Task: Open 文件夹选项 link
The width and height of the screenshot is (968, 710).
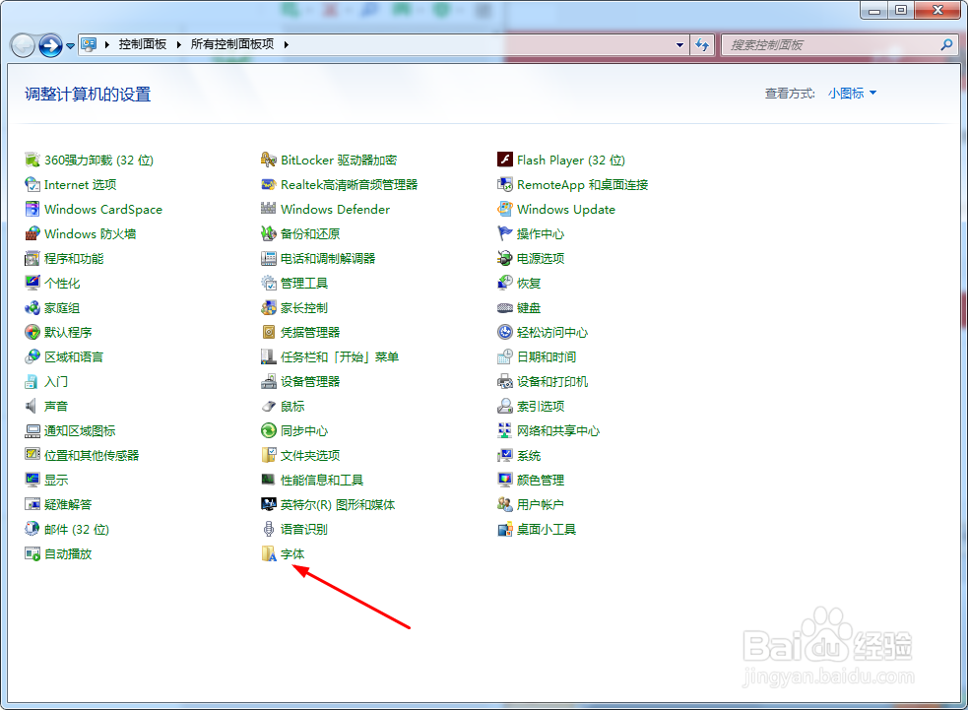Action: (x=310, y=456)
